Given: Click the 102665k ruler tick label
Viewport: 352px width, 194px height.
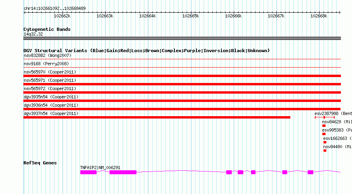Looking at the screenshot, I should click(191, 16).
